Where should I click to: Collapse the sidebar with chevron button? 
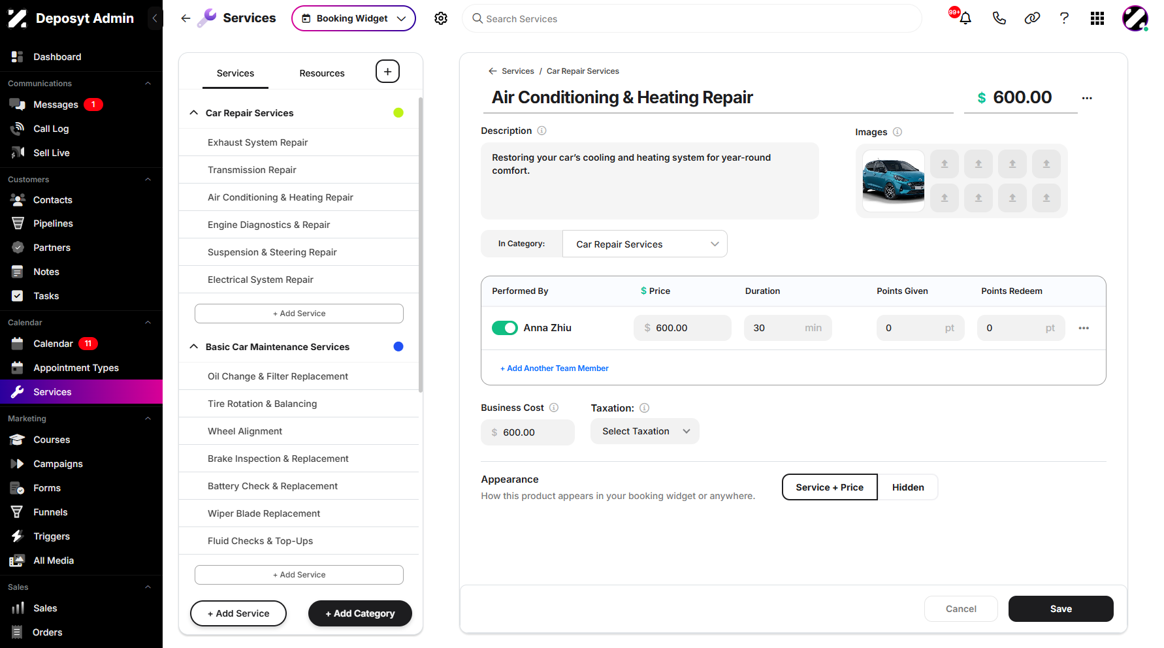154,18
